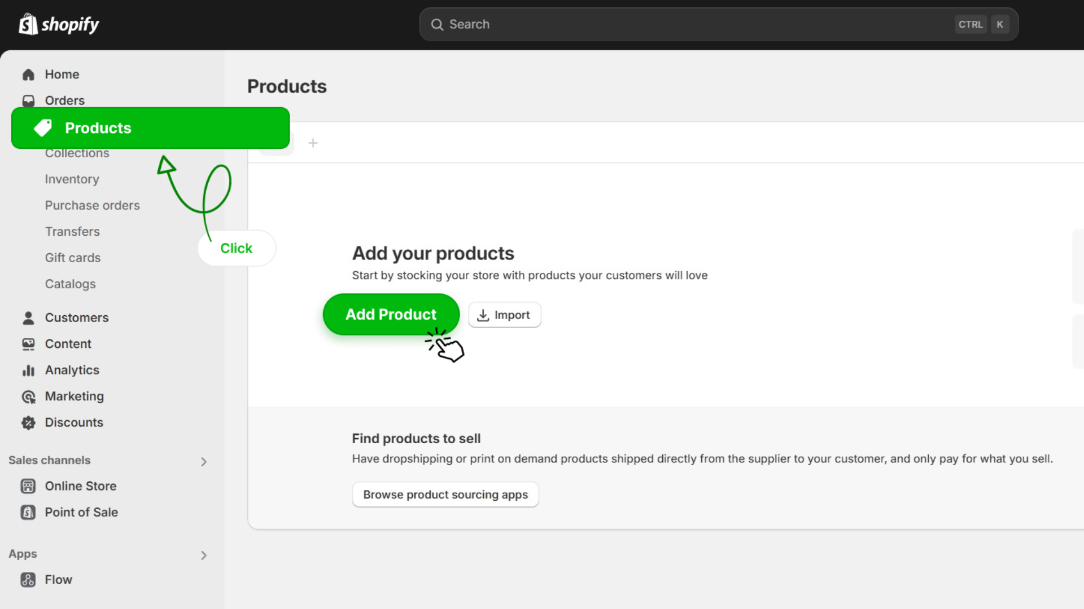Open Content in the sidebar
This screenshot has width=1084, height=609.
point(68,344)
